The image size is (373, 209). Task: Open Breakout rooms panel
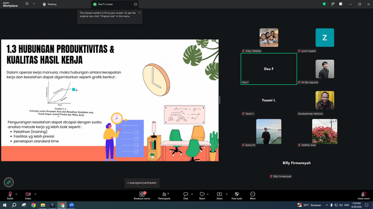pos(142,195)
